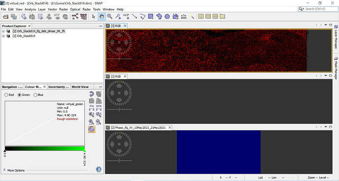Click the range finder tool icon
Screen dimensions: 339x181
point(184,17)
